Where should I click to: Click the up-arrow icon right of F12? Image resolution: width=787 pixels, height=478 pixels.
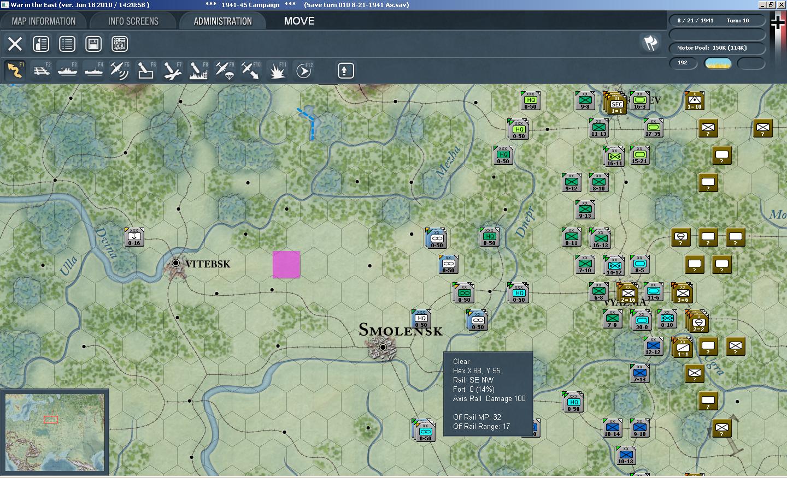pos(345,71)
